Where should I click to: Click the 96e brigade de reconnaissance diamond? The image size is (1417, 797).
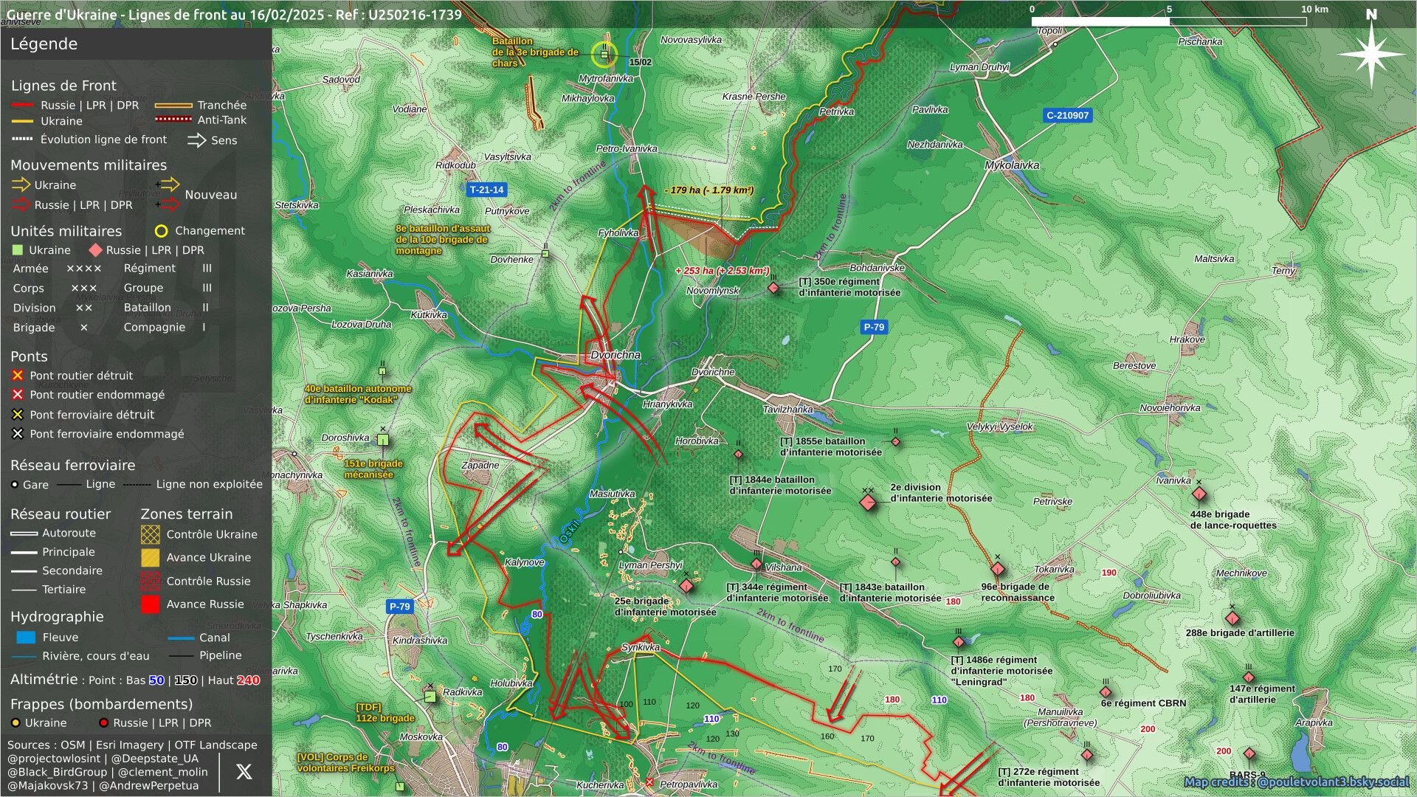998,569
